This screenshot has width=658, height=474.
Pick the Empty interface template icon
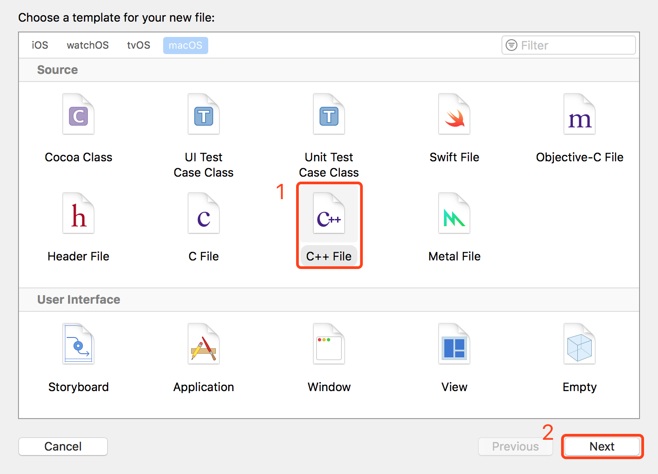click(580, 344)
